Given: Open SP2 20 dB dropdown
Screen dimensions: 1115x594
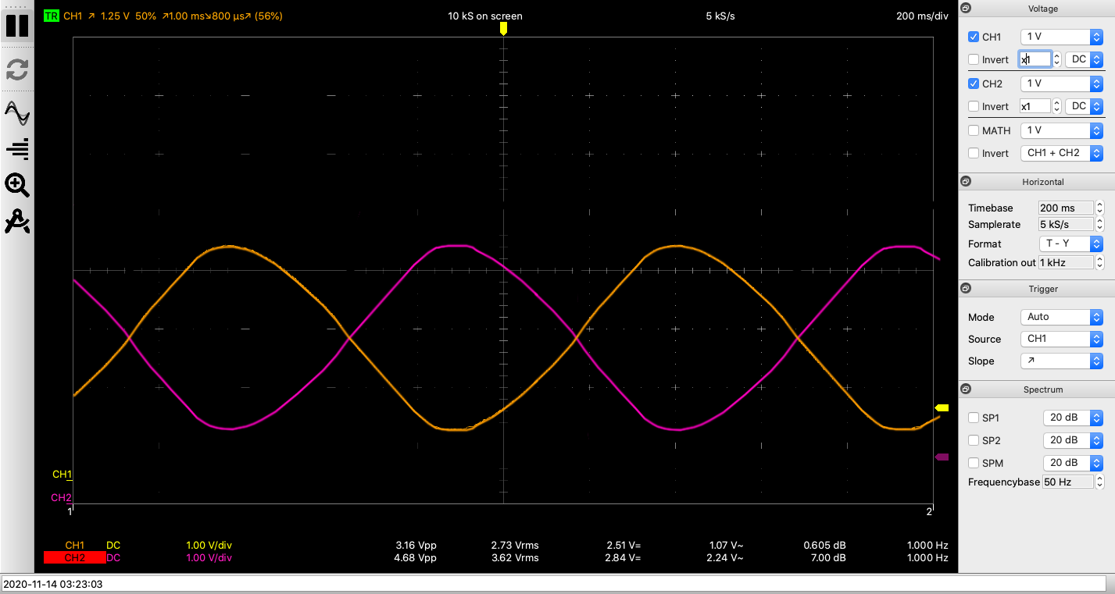Looking at the screenshot, I should pyautogui.click(x=1073, y=440).
